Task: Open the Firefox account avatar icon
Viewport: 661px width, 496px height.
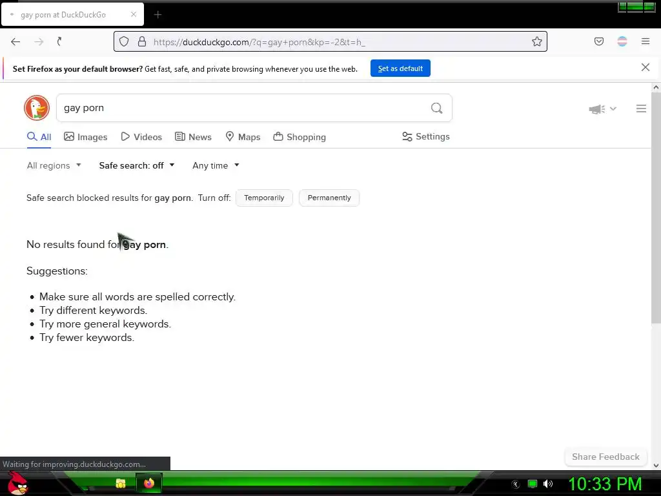Action: click(x=622, y=41)
